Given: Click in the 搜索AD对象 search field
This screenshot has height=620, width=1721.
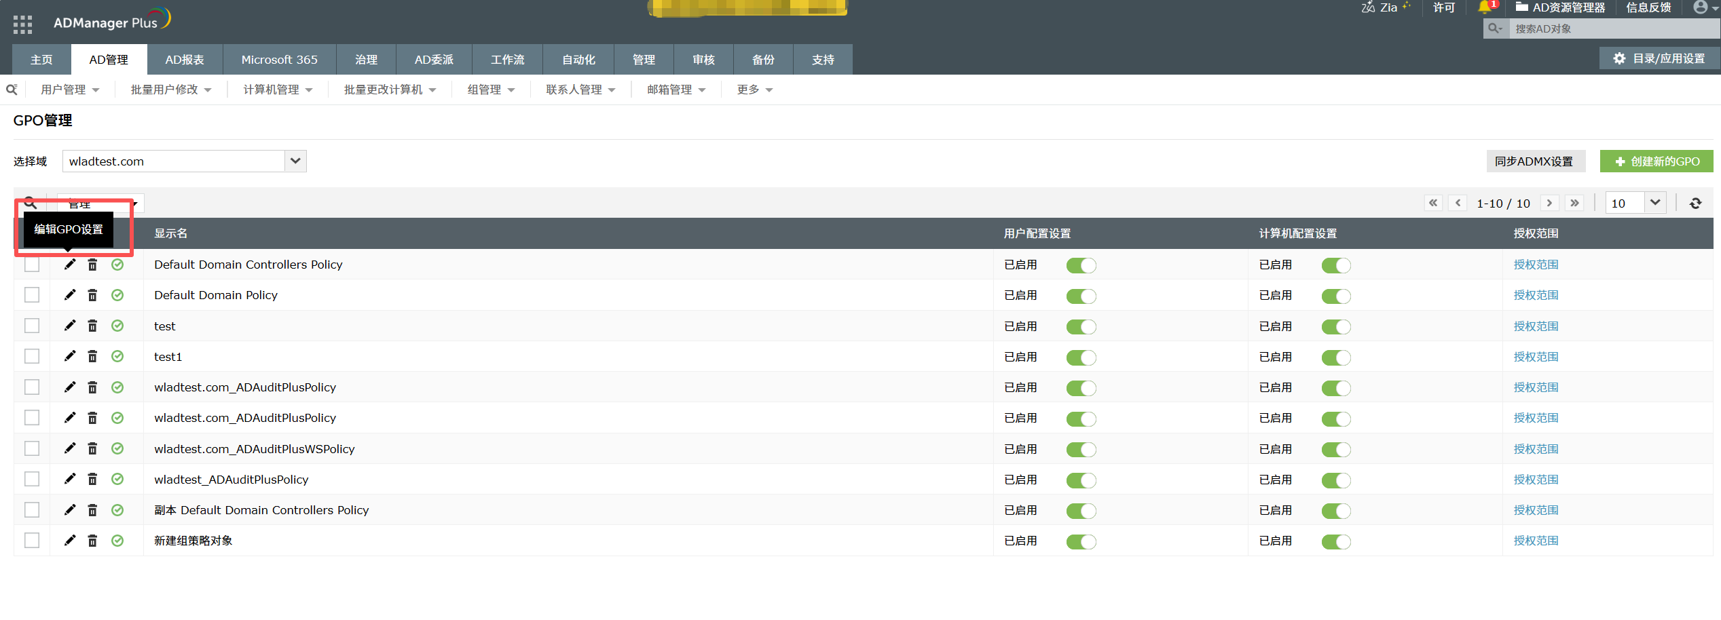Looking at the screenshot, I should pos(1609,29).
